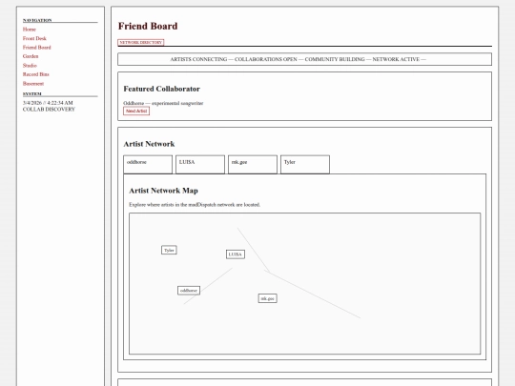Click the 'Oddhorse — experimental songwriter' text
This screenshot has height=386, width=515.
pyautogui.click(x=163, y=103)
